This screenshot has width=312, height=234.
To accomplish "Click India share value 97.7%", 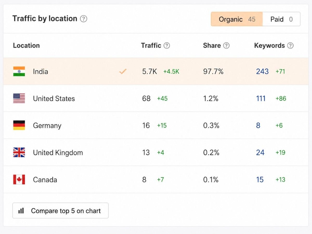I will pyautogui.click(x=213, y=71).
